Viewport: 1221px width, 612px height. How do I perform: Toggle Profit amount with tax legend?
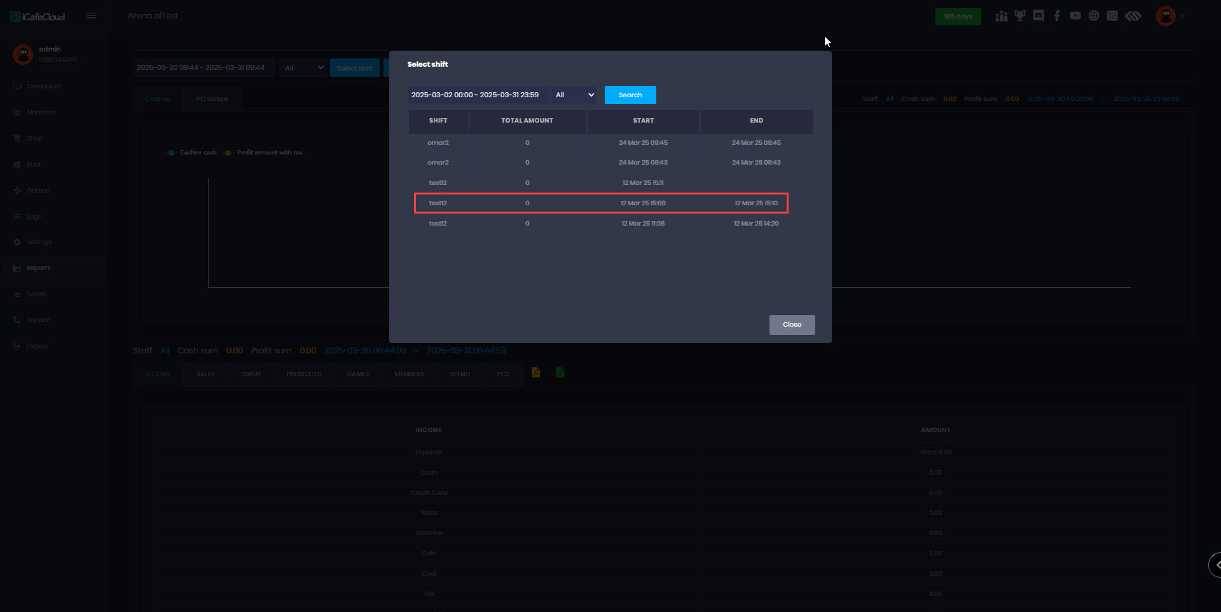(263, 153)
